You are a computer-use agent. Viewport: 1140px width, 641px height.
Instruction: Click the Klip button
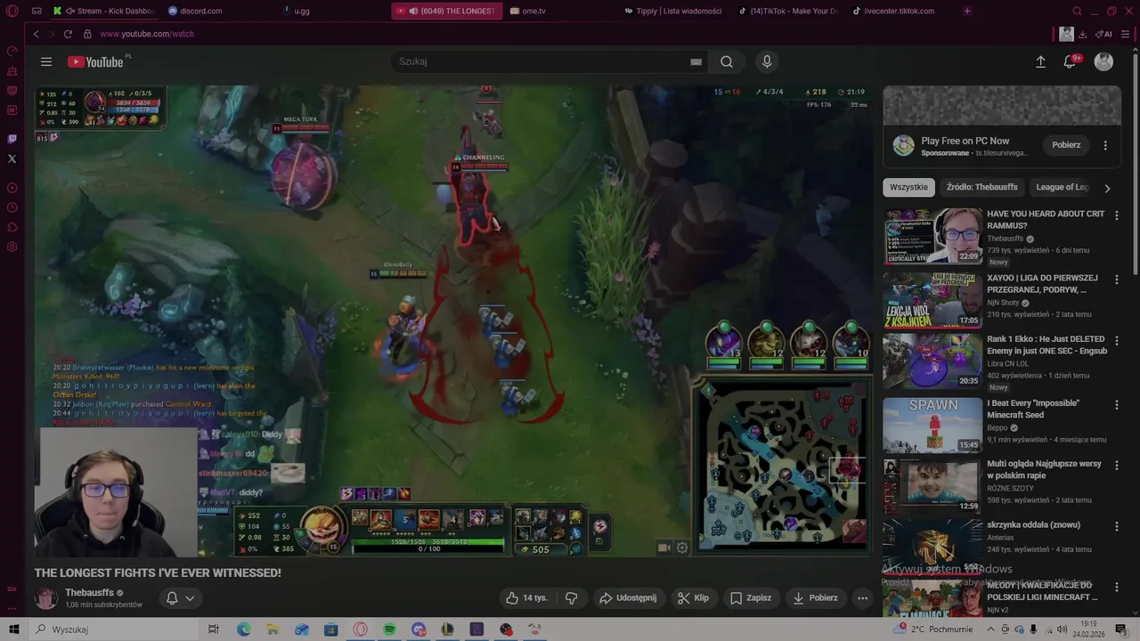coord(693,597)
